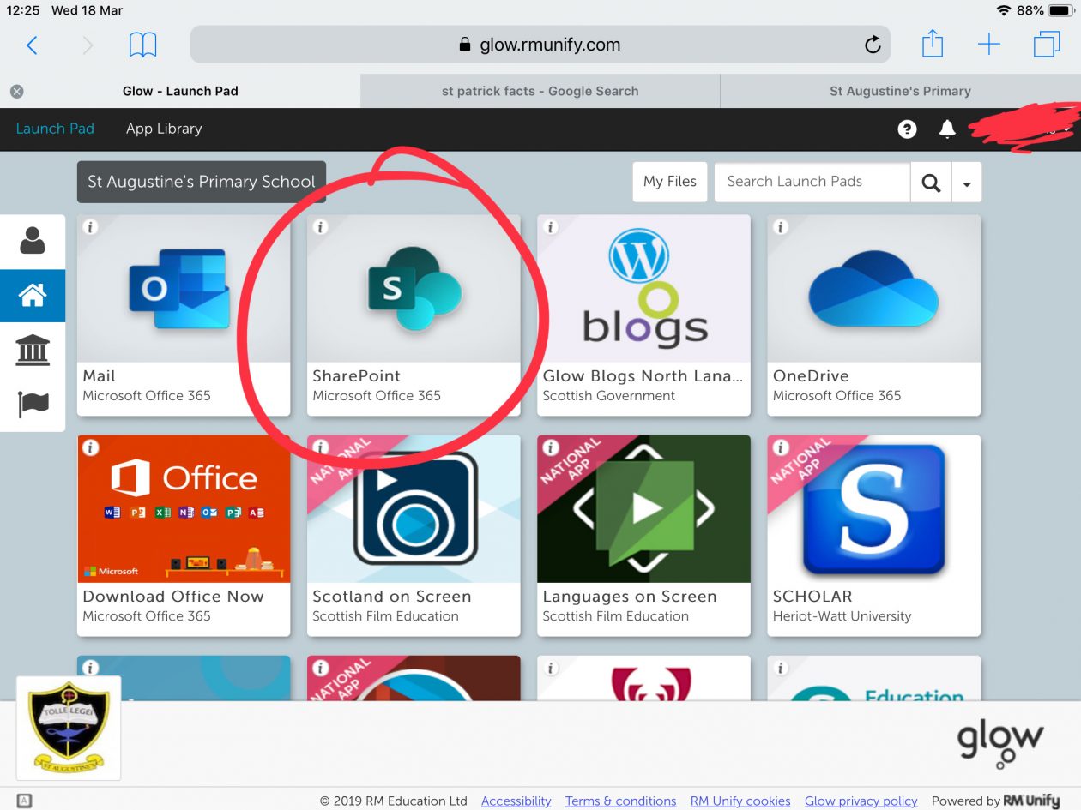Open the Mail Outlook tile
1081x810 pixels.
click(x=184, y=315)
